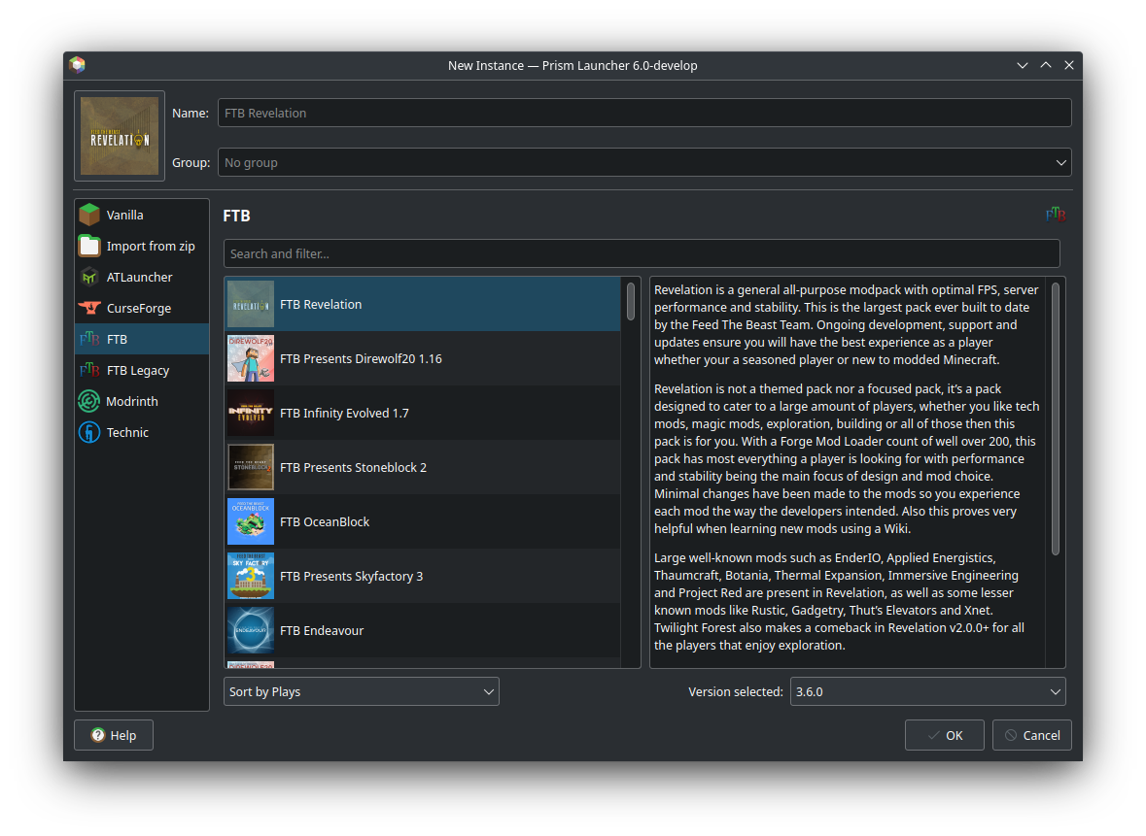The image size is (1146, 836).
Task: Open Help
Action: 114,735
